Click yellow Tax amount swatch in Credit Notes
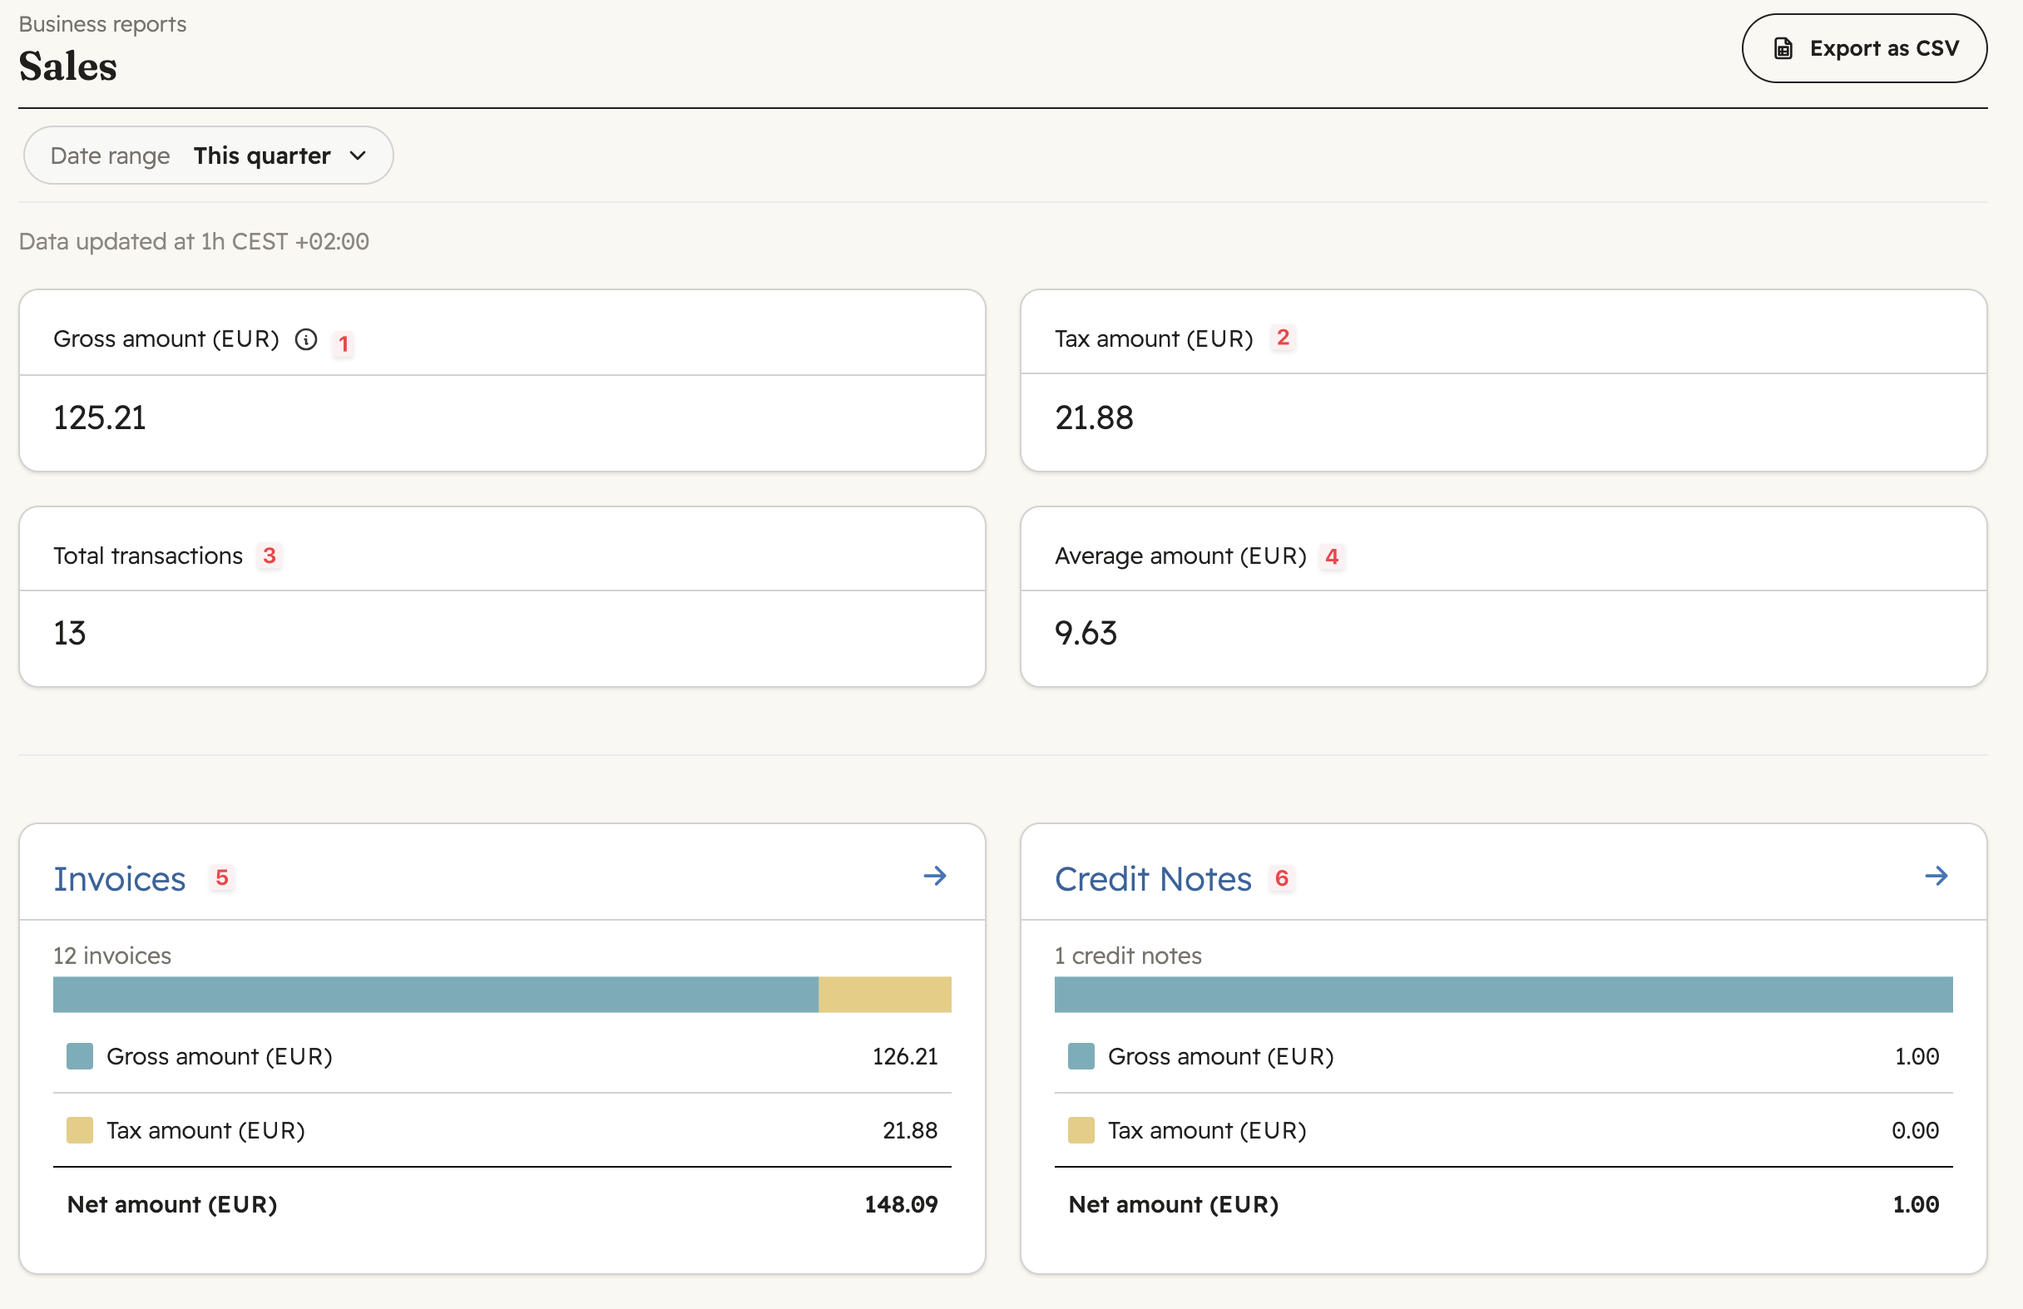This screenshot has width=2023, height=1309. coord(1081,1129)
